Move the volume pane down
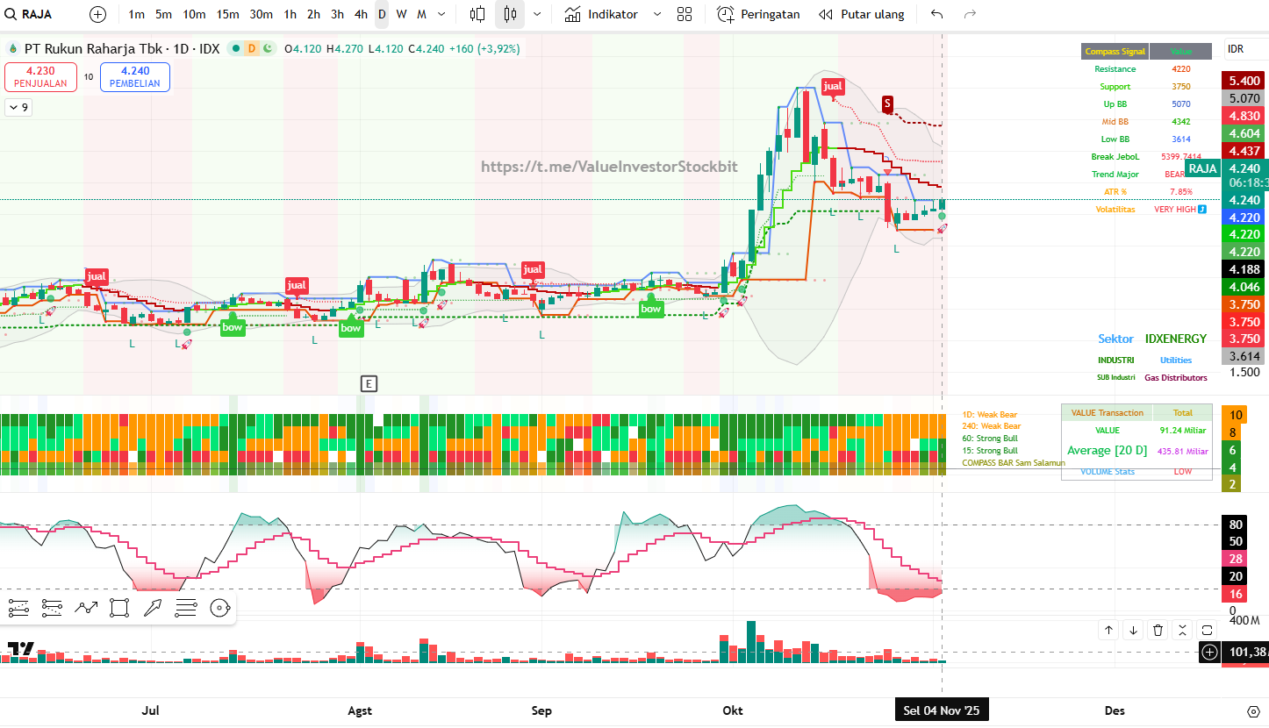The height and width of the screenshot is (728, 1269). [x=1134, y=630]
